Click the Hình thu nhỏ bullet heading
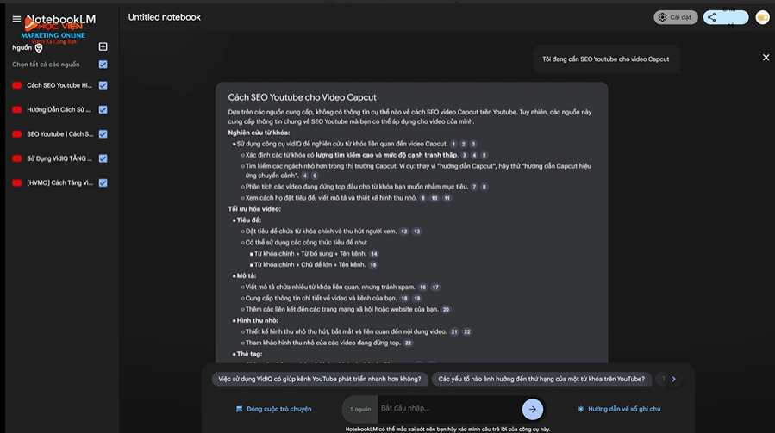 point(257,320)
